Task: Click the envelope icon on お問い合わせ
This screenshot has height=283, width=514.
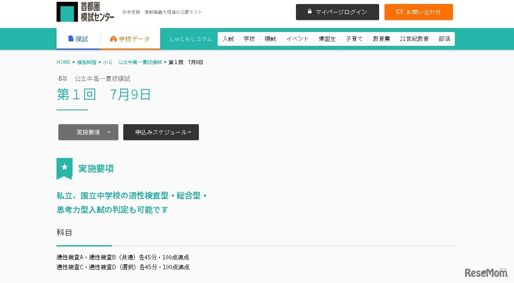Action: click(x=399, y=12)
